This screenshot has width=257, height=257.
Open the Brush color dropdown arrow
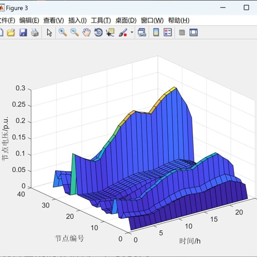point(132,32)
